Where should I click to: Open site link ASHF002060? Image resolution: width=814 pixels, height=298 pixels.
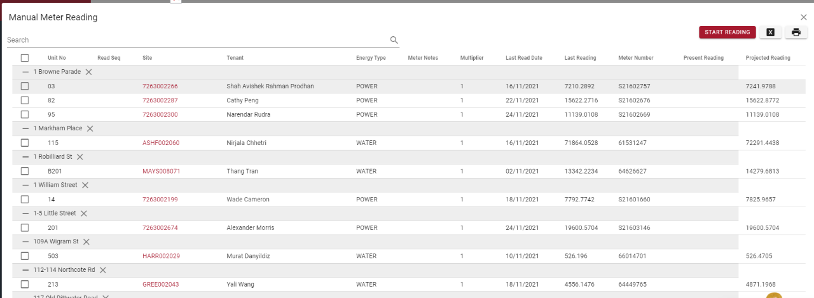point(160,143)
